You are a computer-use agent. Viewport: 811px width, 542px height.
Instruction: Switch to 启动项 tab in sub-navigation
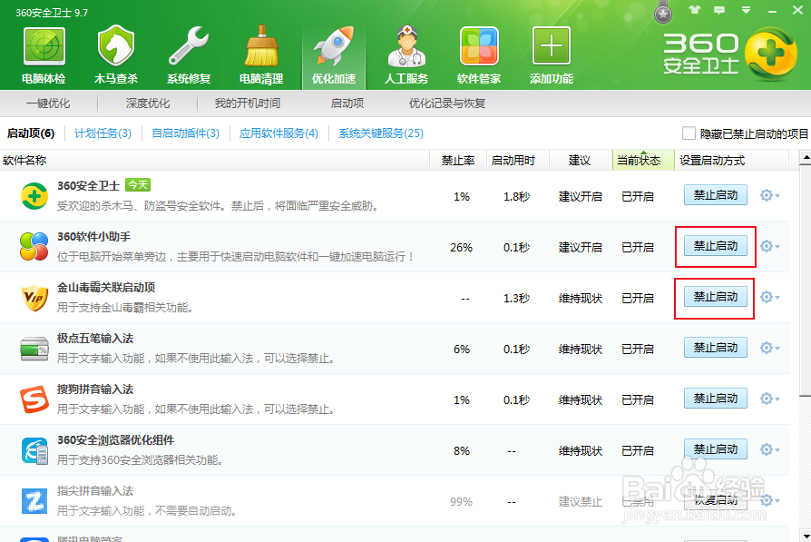point(347,103)
